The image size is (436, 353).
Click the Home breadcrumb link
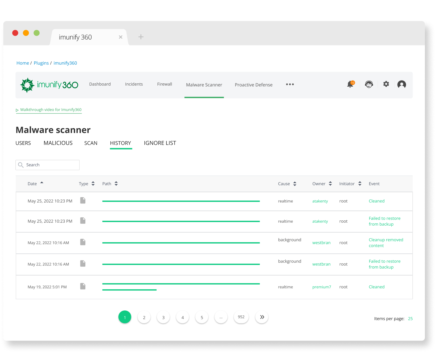pos(23,63)
